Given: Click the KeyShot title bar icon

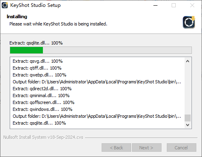Looking at the screenshot, I should 5,5.
